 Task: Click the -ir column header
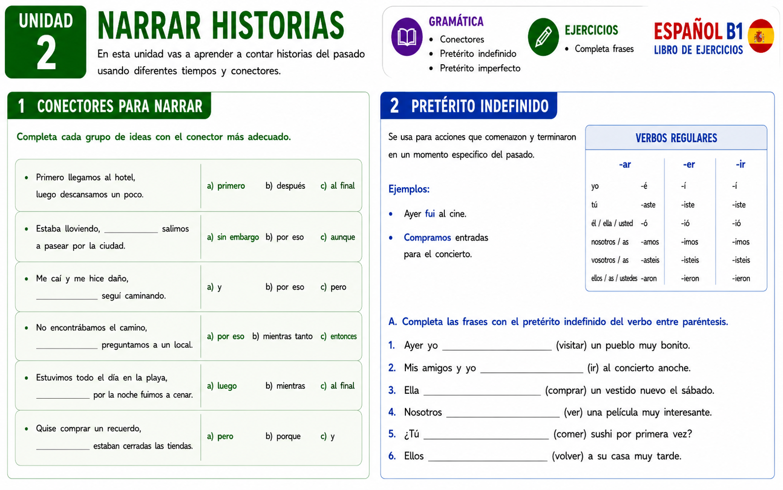[x=741, y=164]
